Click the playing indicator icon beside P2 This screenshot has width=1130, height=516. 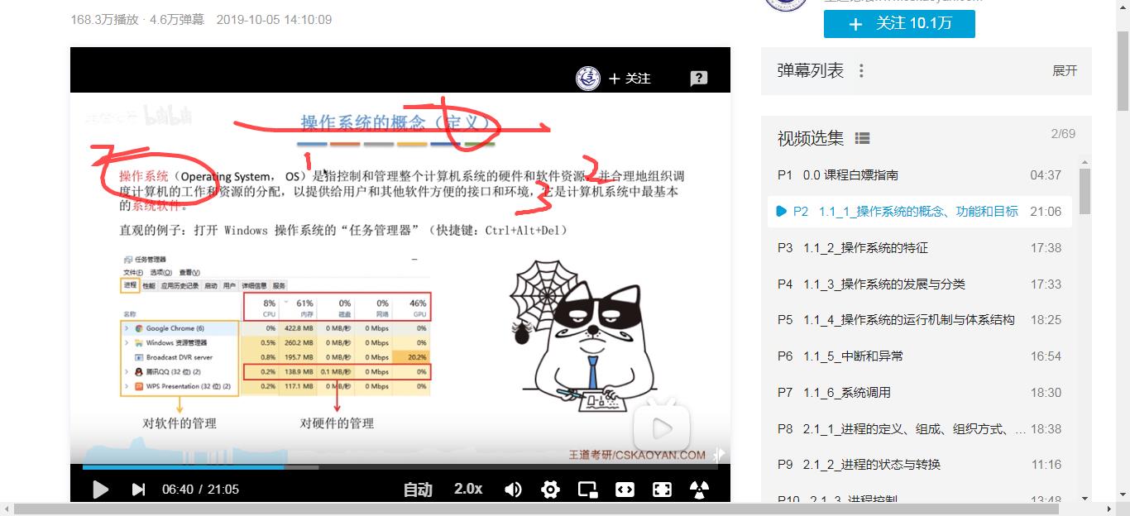[x=782, y=212]
